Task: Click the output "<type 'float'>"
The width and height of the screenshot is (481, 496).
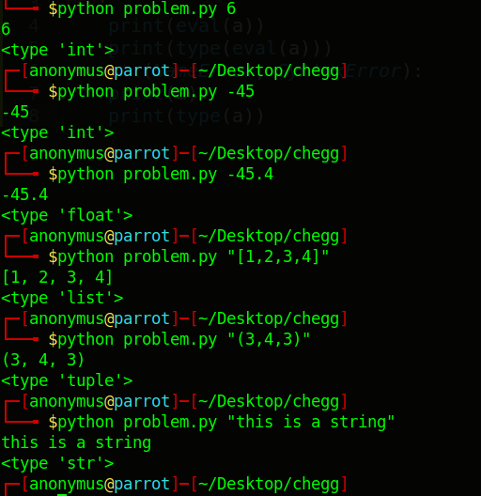Action: pyautogui.click(x=67, y=215)
